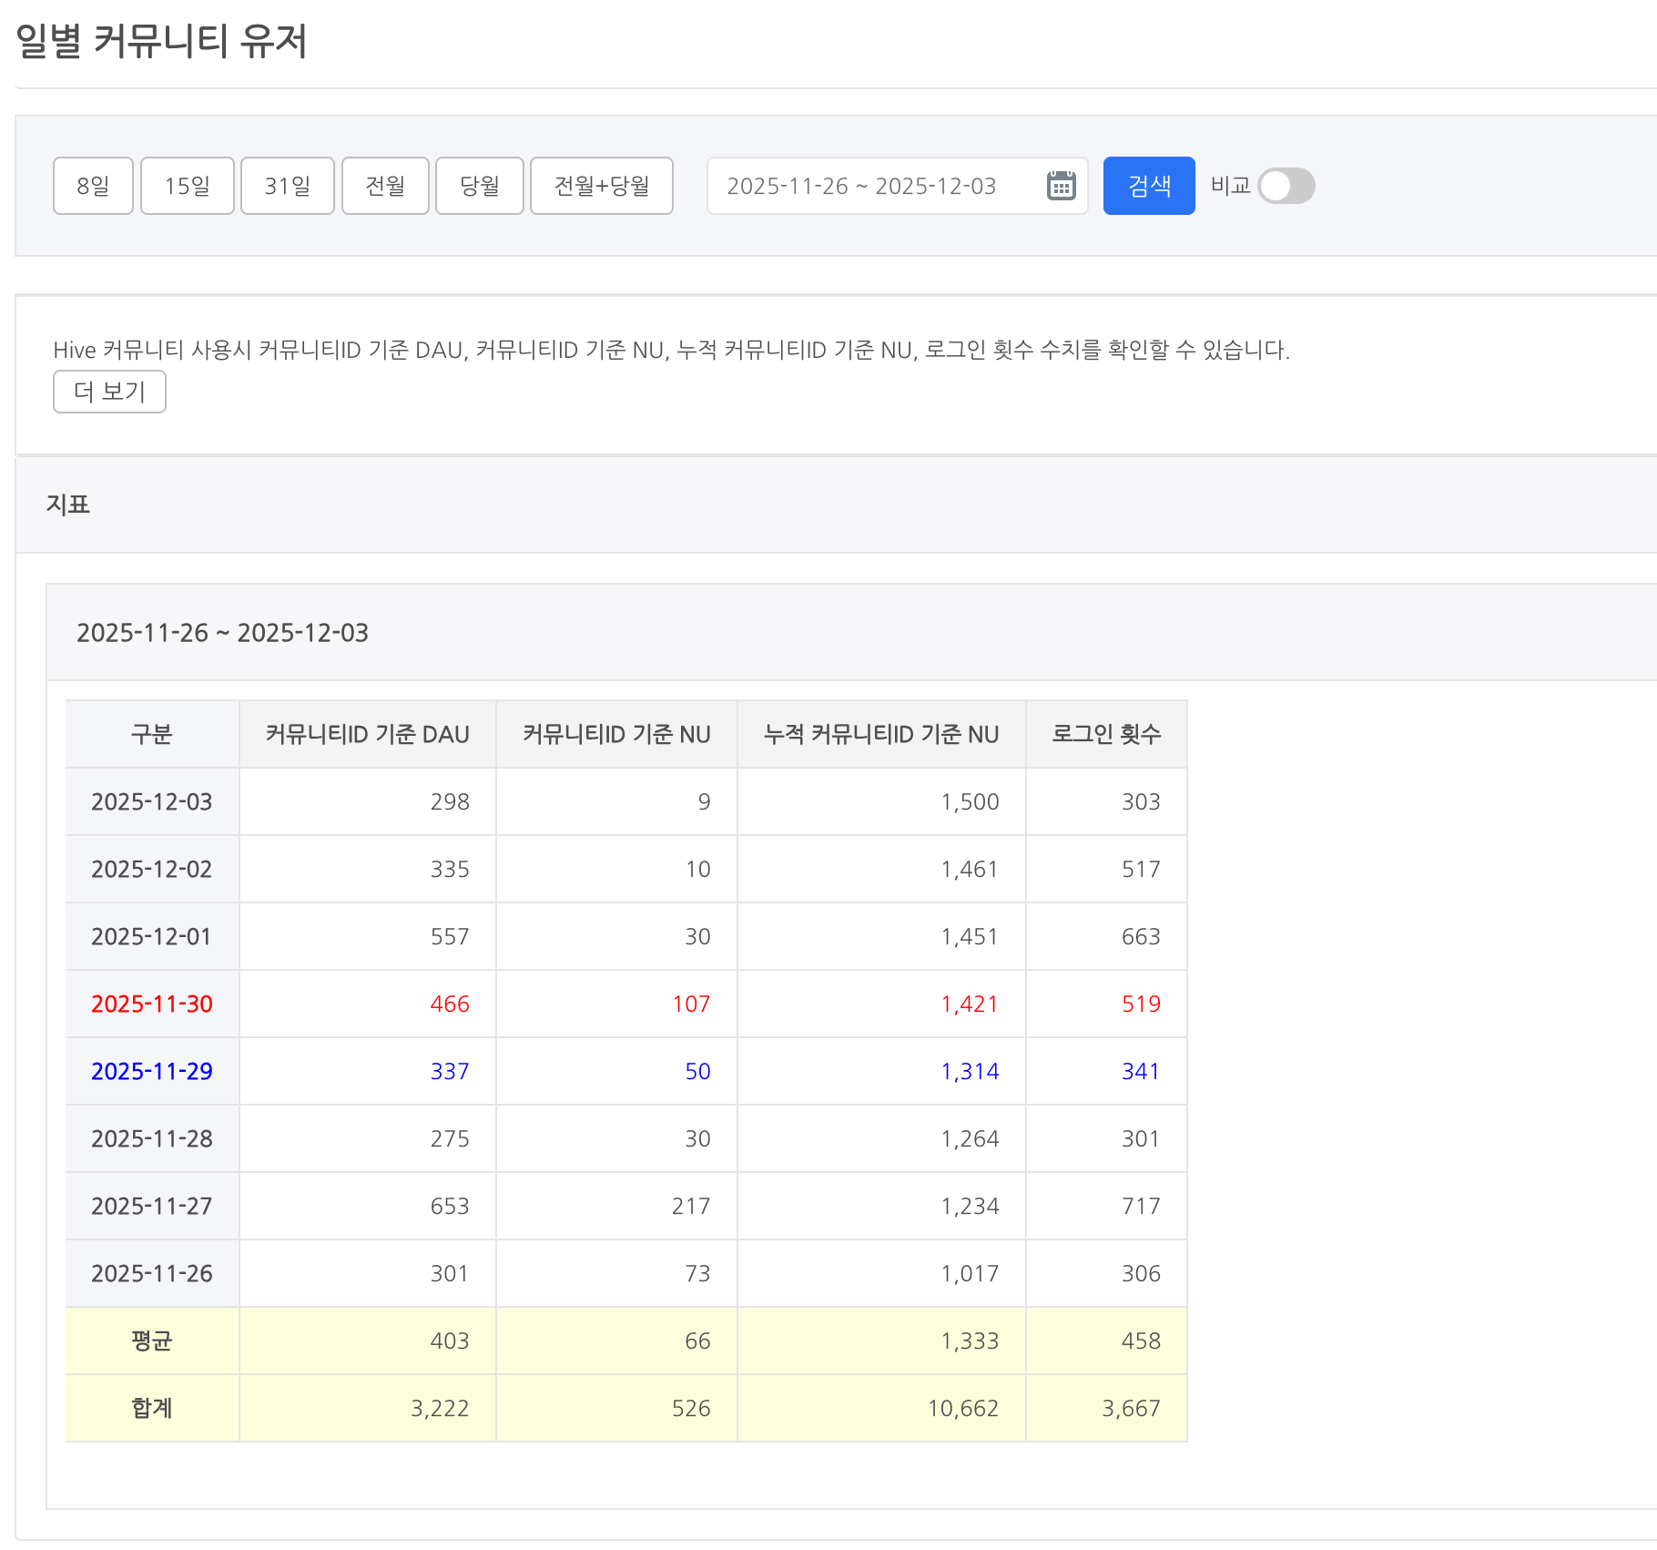Screen dimensions: 1657x1550
Task: Click the 누적 커뮤니티ID 기준 NU header
Action: click(x=880, y=734)
